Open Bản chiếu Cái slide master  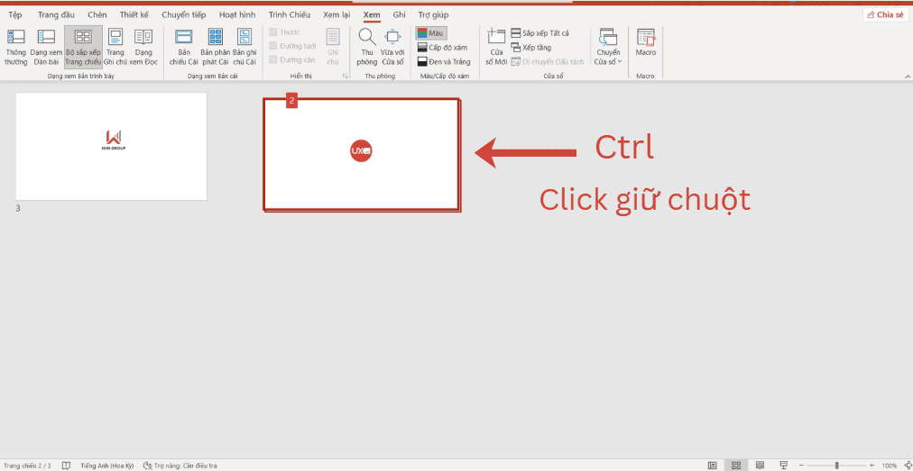pos(184,47)
